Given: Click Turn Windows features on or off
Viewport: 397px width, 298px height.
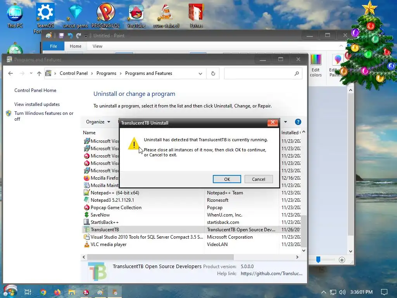Looking at the screenshot, I should pos(44,116).
